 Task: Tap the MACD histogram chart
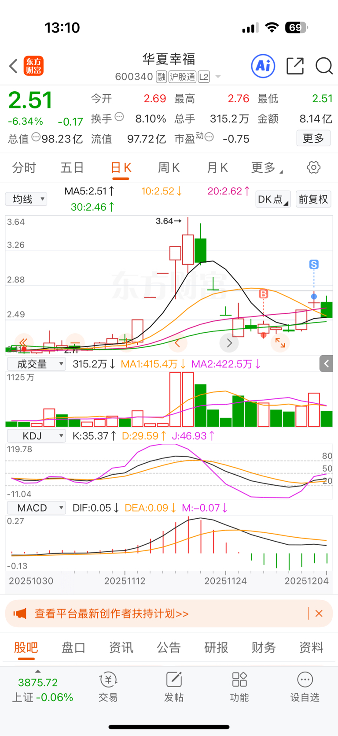169,544
